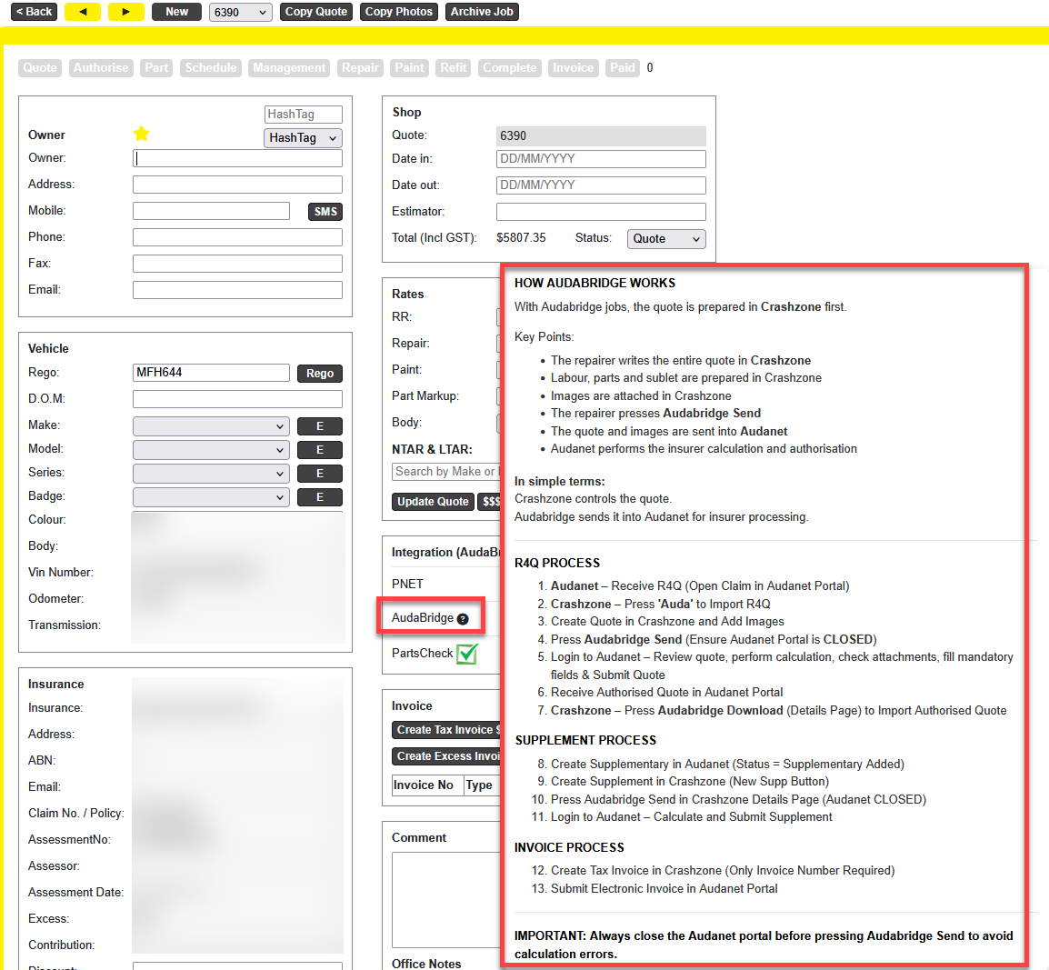Click the Archive Job button

click(x=482, y=12)
